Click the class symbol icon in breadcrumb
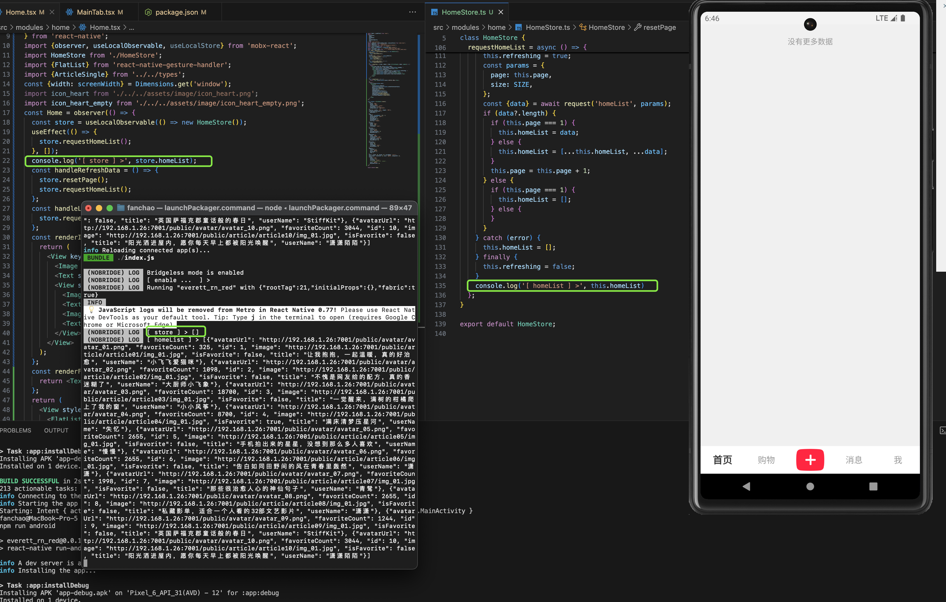The image size is (946, 602). pyautogui.click(x=583, y=27)
